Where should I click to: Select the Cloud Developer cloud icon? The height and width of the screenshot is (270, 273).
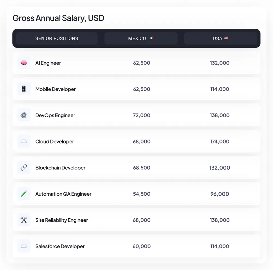coord(24,142)
